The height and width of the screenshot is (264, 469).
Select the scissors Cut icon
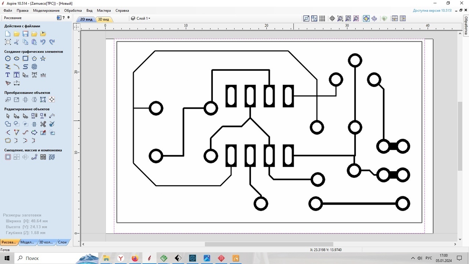[16, 42]
